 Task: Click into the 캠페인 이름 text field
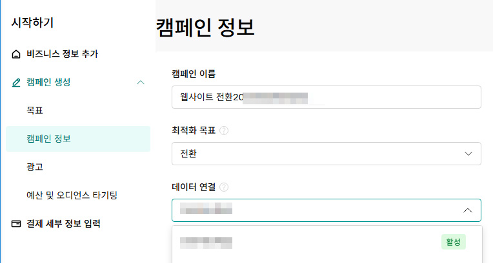point(327,97)
